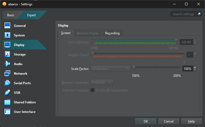The image size is (205, 127).
Task: Open General settings category
Action: coord(25,26)
